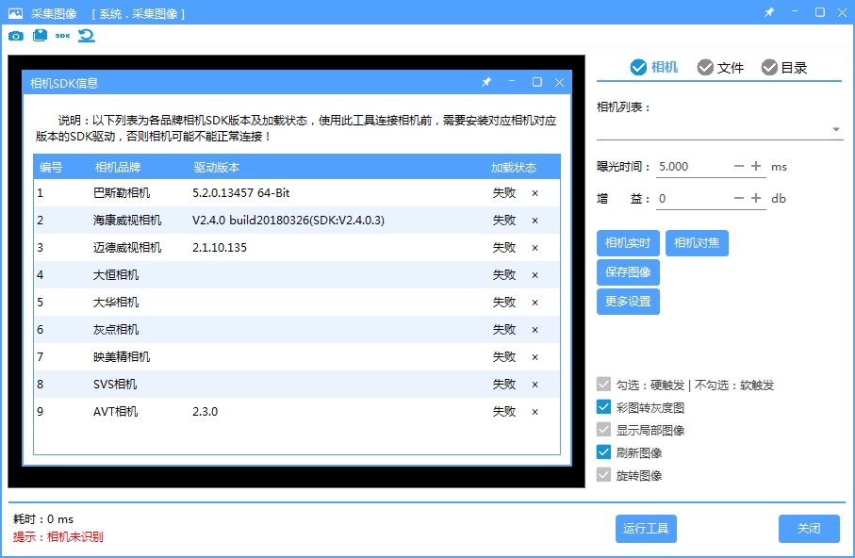The image size is (855, 558).
Task: Click the × status mark for 灰点相机
Action: click(x=534, y=330)
